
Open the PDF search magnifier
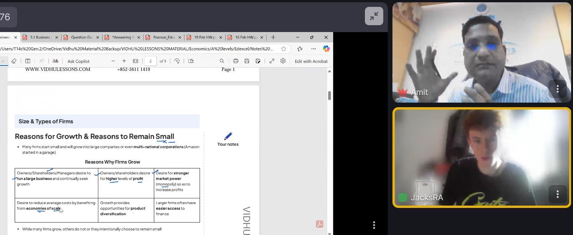click(x=222, y=61)
